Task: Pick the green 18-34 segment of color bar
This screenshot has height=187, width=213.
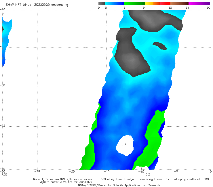Action: [x=135, y=3]
